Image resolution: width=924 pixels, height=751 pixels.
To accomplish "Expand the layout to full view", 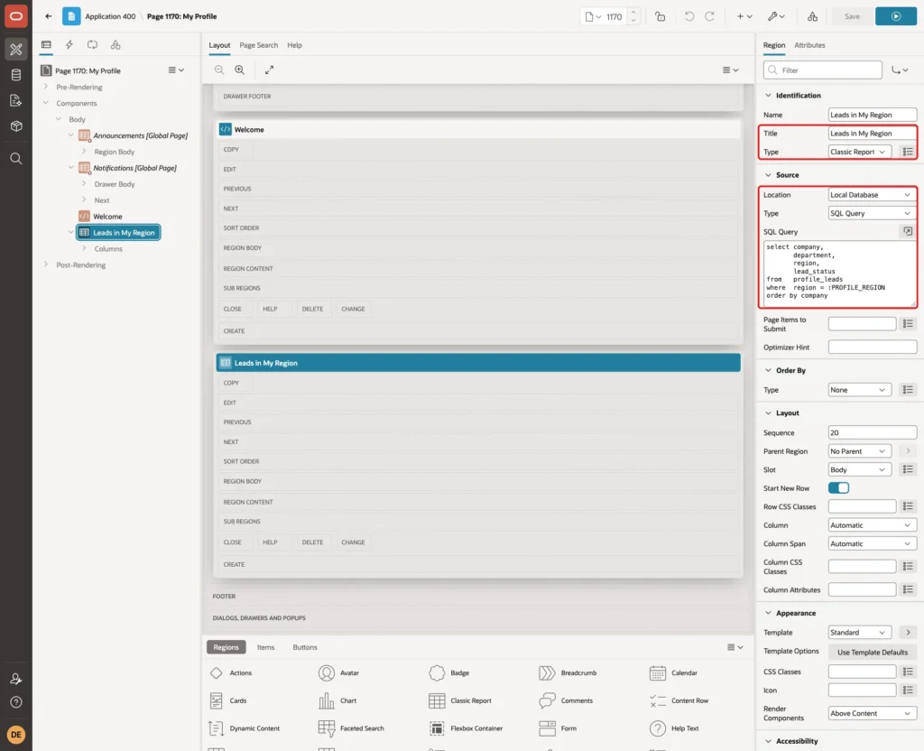I will coord(269,70).
